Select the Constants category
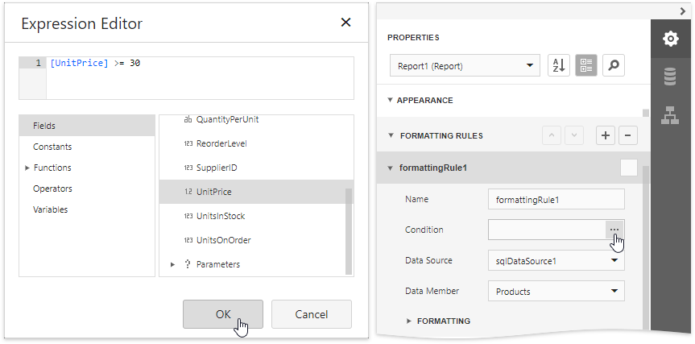 tap(52, 147)
